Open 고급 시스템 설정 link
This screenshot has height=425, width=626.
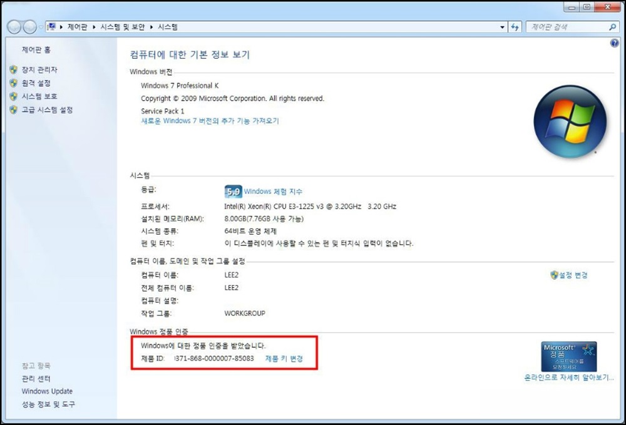point(47,110)
